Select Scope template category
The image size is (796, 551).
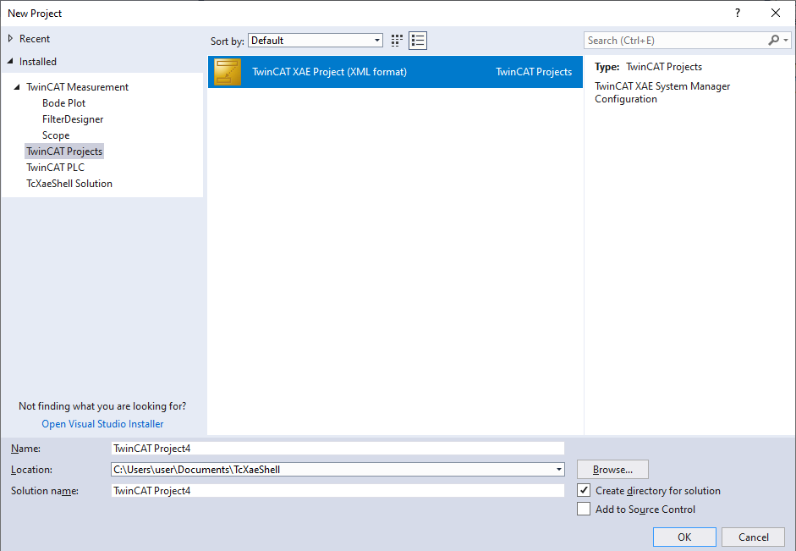click(56, 135)
